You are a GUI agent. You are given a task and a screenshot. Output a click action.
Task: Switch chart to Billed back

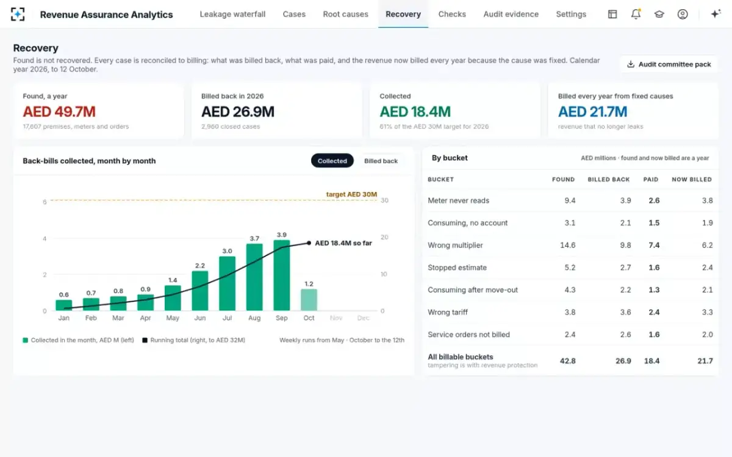click(x=381, y=161)
